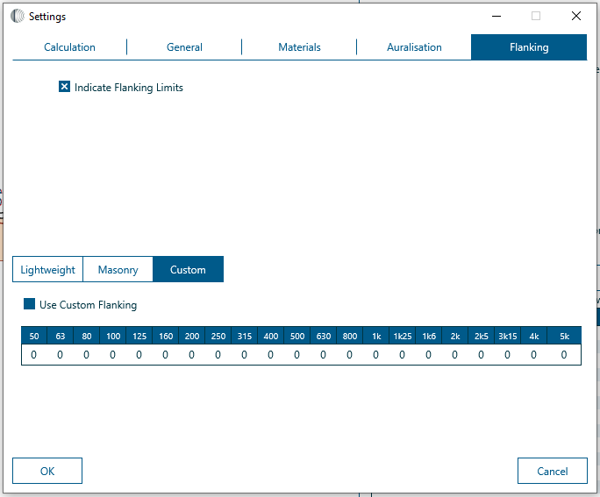Screen dimensions: 600x497
Task: Edit the value under 1k
Action: 375,355
